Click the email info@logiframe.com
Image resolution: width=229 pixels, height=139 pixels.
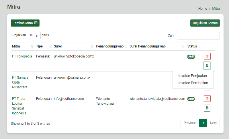coord(69,99)
